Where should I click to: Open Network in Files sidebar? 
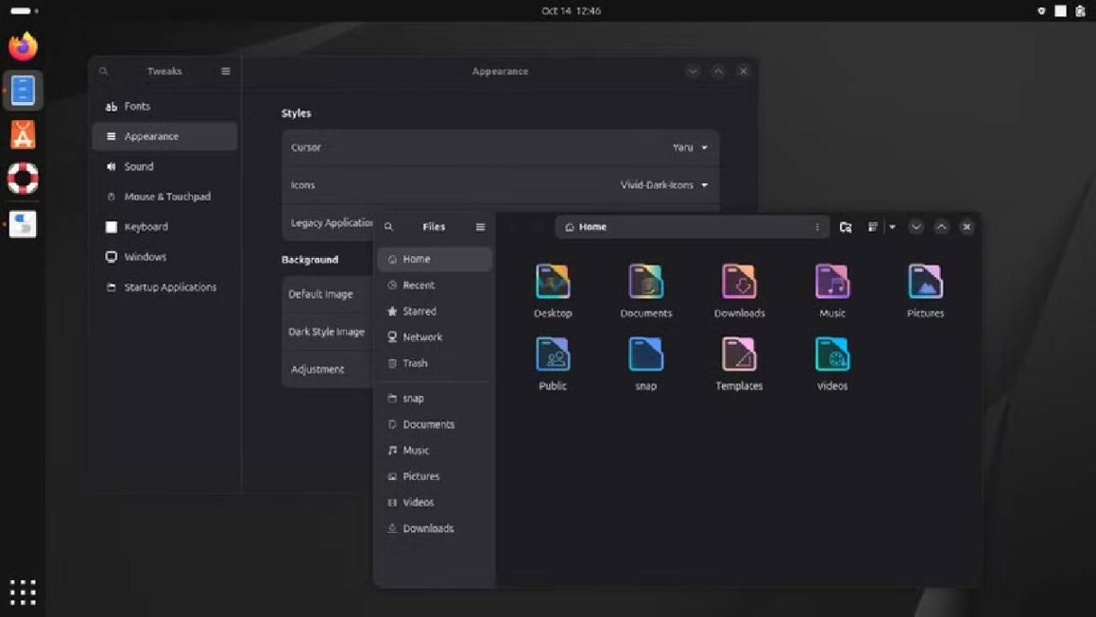click(x=435, y=336)
